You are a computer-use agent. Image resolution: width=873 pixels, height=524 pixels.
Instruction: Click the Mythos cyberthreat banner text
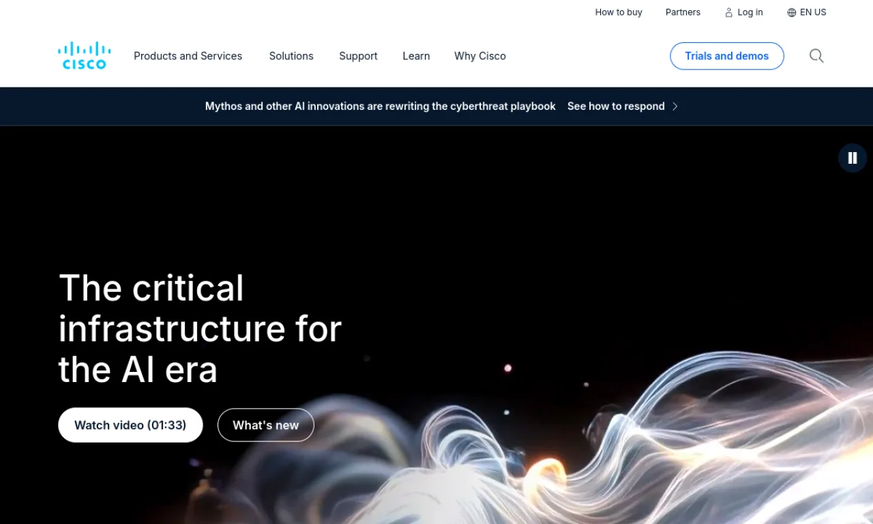(x=381, y=106)
